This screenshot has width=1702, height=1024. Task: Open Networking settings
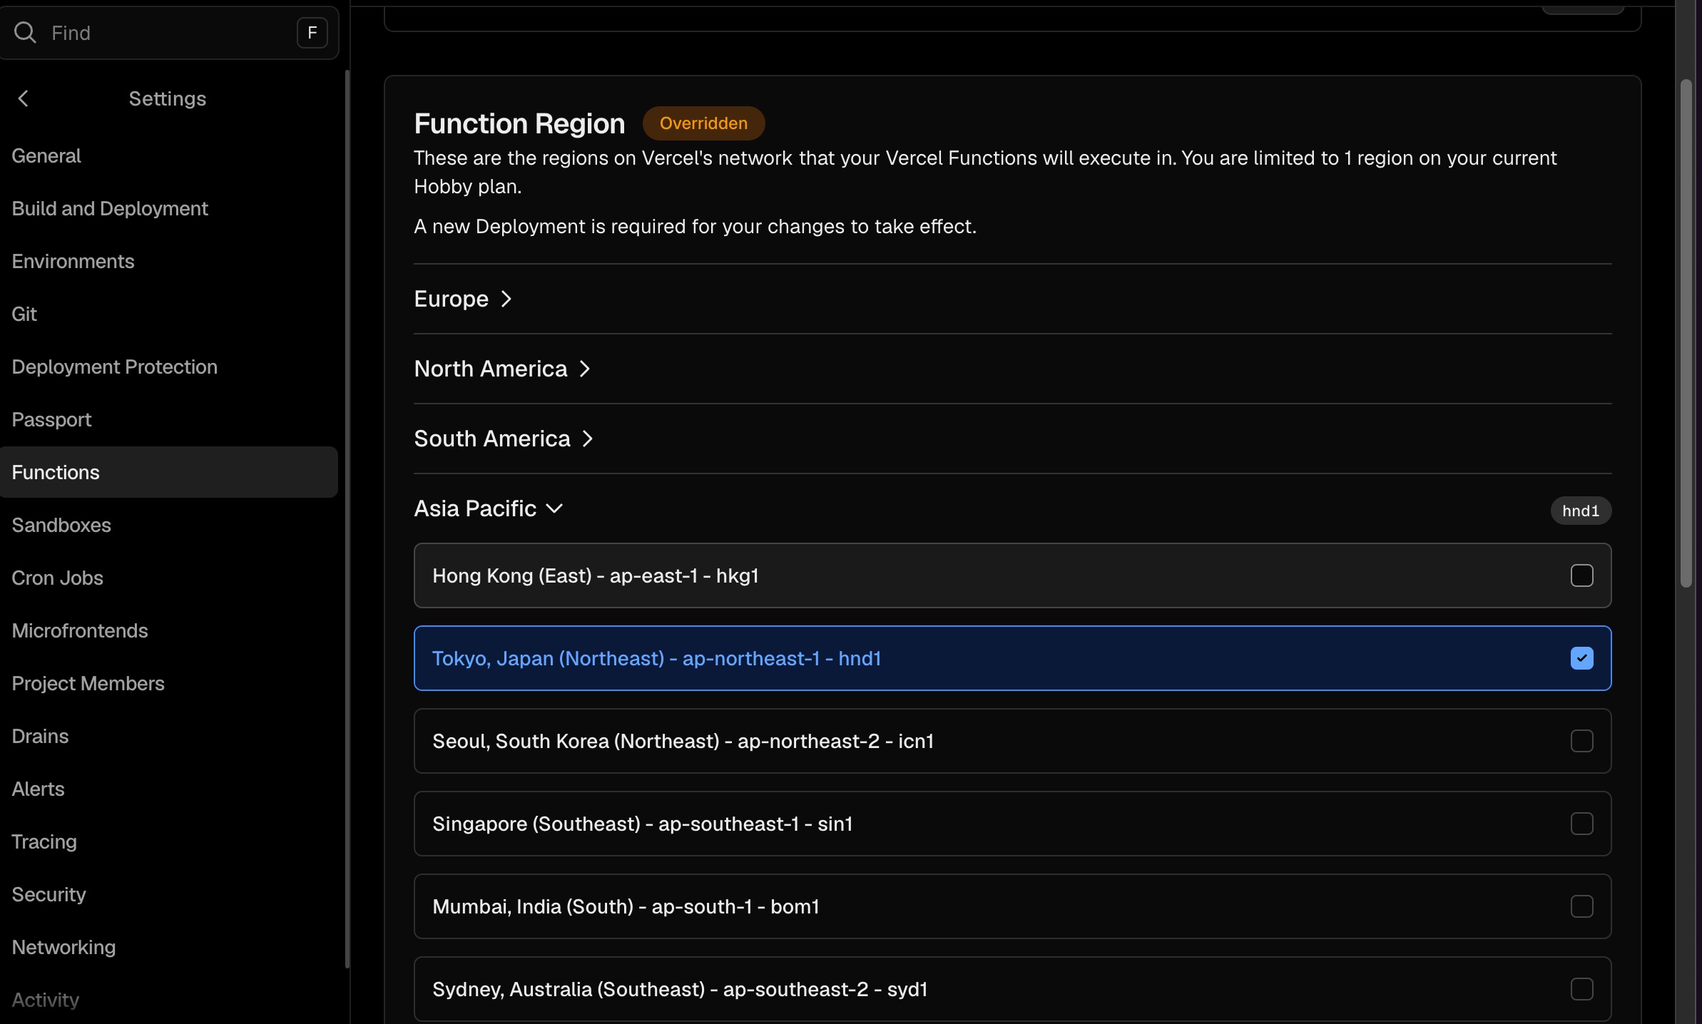63,947
